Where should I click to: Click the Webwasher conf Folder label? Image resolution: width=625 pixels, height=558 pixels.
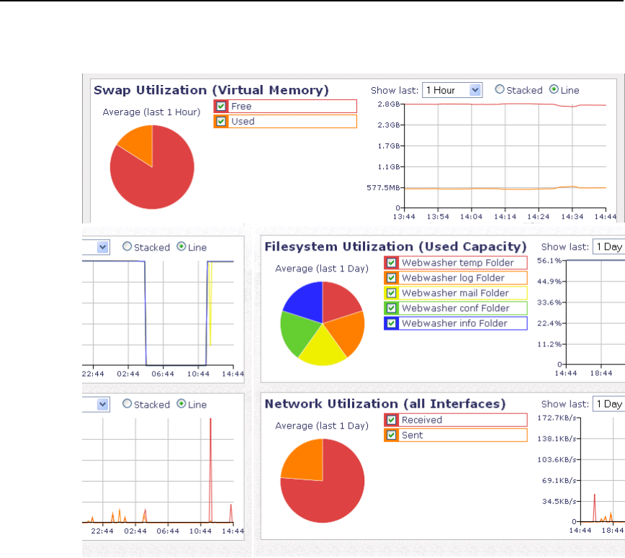[x=456, y=308]
